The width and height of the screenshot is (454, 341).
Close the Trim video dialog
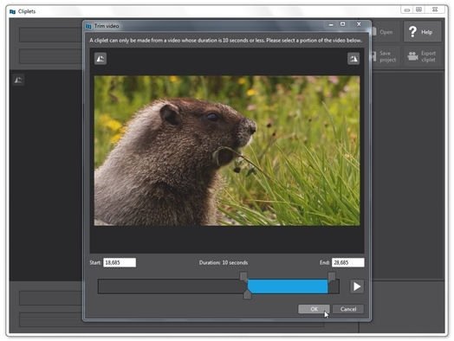[x=359, y=24]
